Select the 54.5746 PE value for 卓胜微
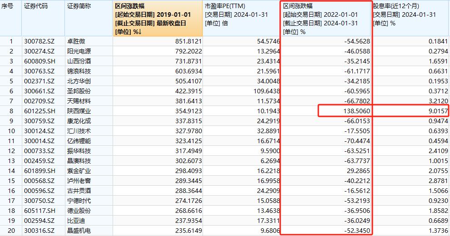This screenshot has width=450, height=236. point(268,41)
